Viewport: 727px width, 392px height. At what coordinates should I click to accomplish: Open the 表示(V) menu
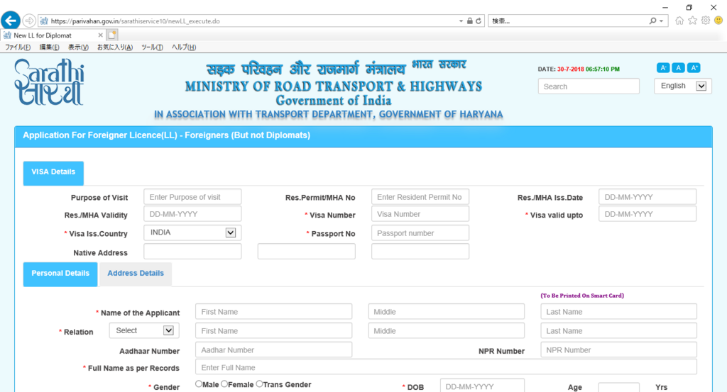point(78,47)
